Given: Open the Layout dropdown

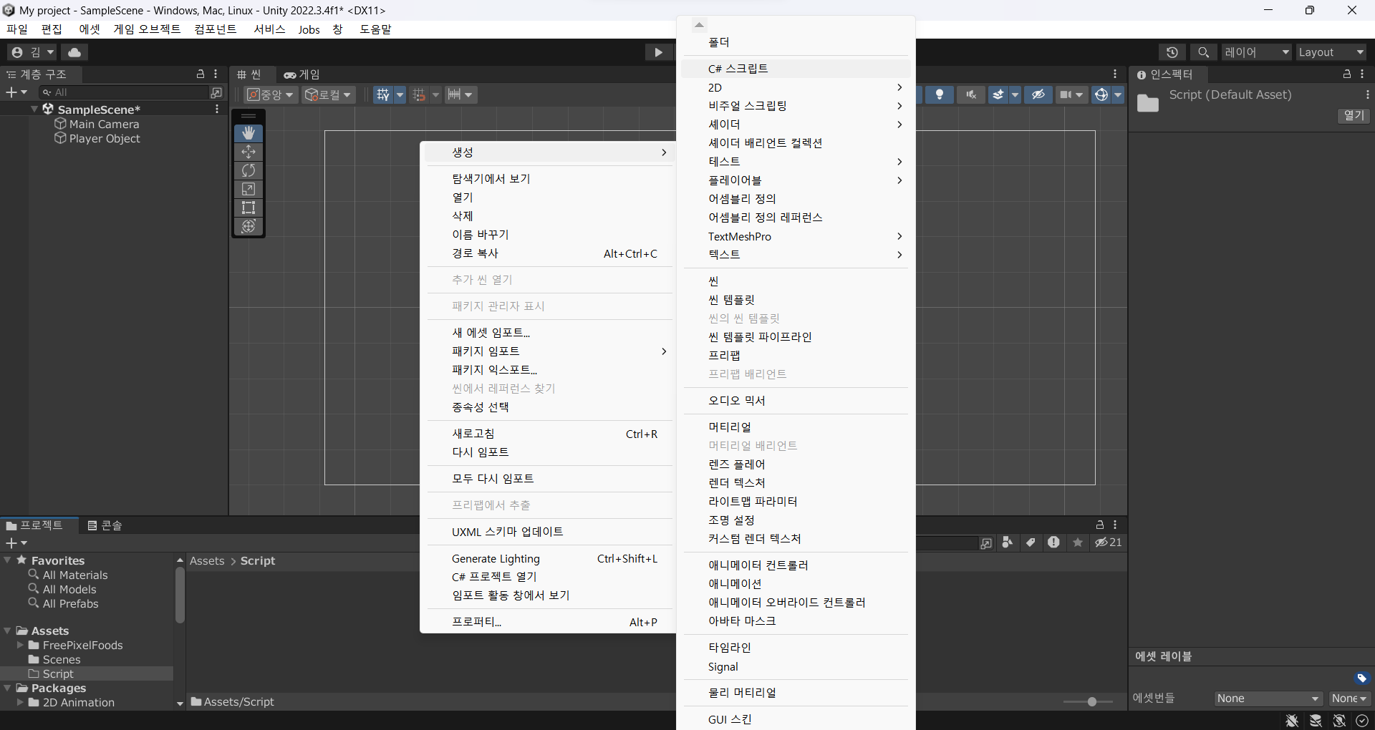Looking at the screenshot, I should click(1331, 52).
